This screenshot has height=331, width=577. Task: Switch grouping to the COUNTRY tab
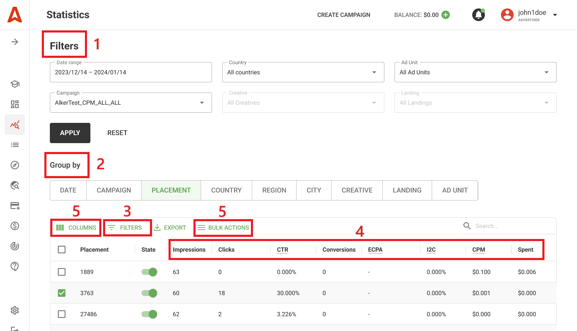pyautogui.click(x=226, y=190)
